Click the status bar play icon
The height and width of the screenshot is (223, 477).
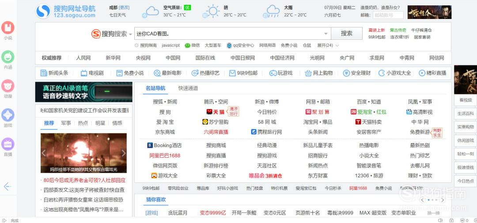[x=4, y=220]
